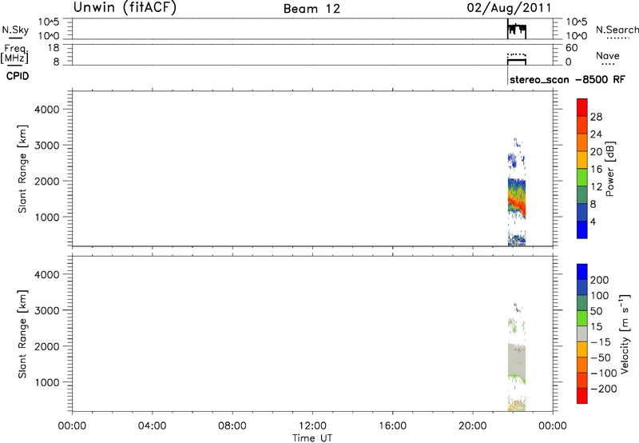This screenshot has width=639, height=443.
Task: Click the date '02/Aug/2011'
Action: point(509,8)
